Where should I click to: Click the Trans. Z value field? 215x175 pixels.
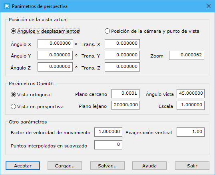coord(122,67)
